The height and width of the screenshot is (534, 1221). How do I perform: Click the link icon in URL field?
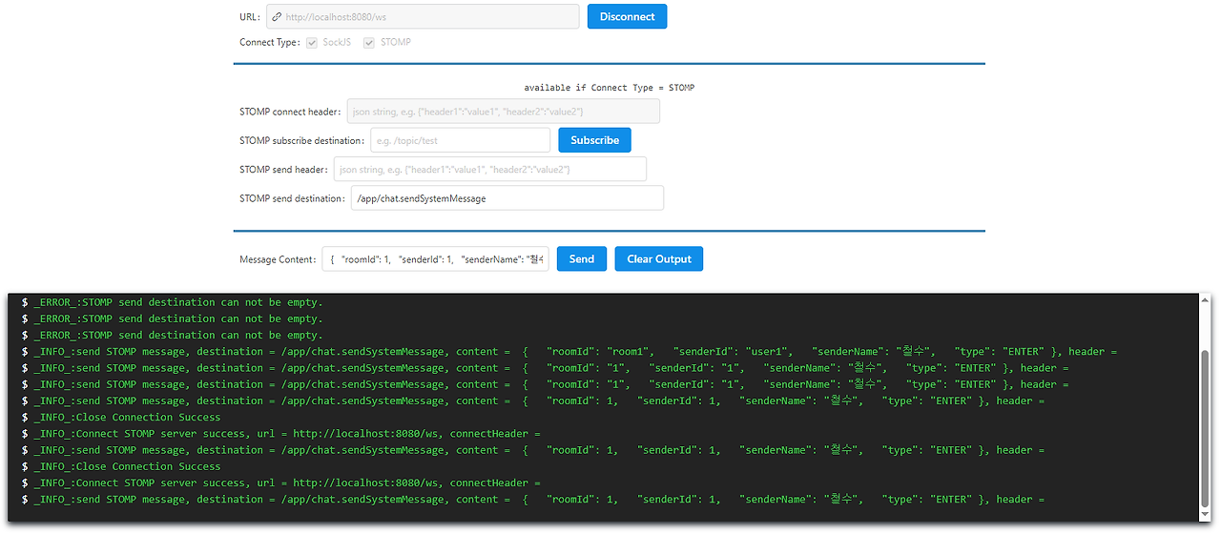coord(276,17)
